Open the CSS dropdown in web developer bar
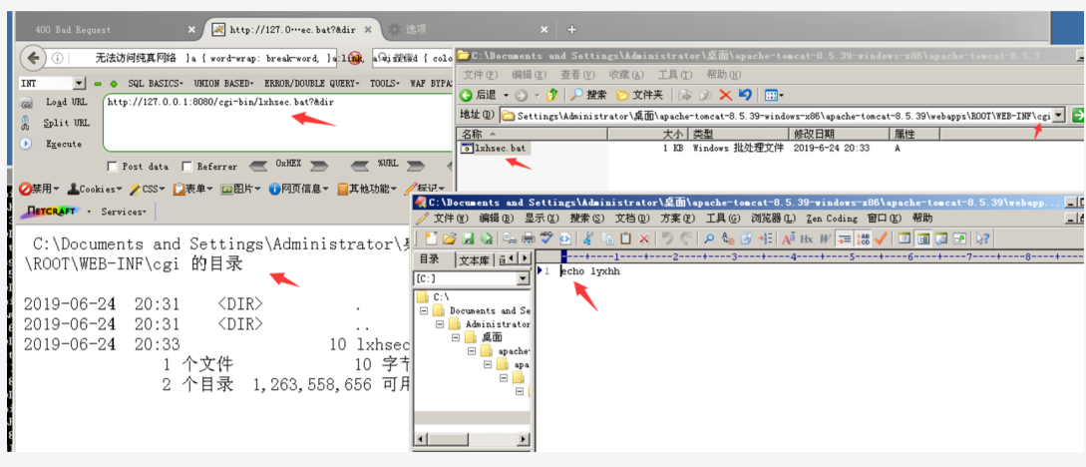 [147, 189]
